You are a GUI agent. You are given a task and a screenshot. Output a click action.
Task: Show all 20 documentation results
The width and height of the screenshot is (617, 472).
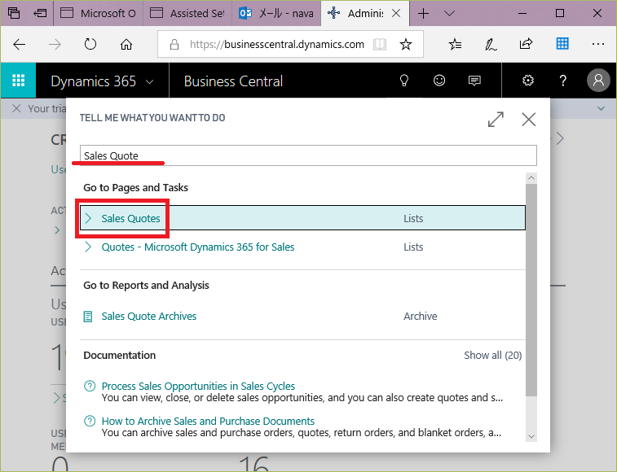pyautogui.click(x=492, y=356)
